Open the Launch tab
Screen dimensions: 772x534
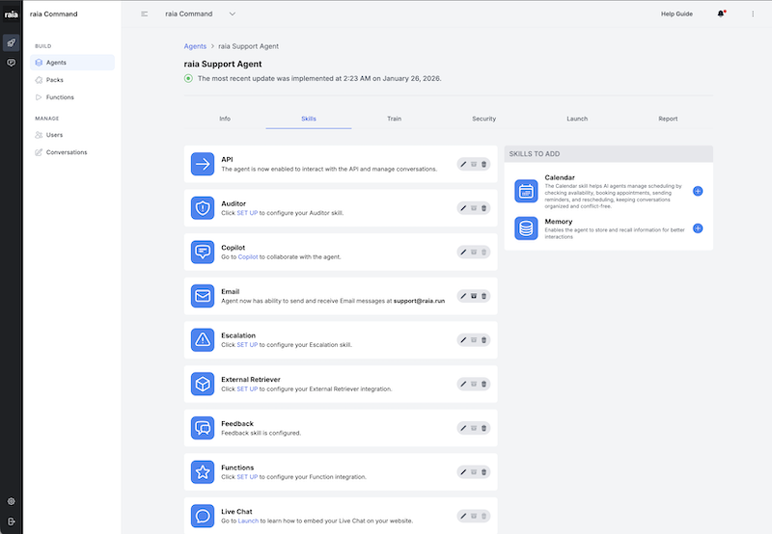[x=577, y=119]
